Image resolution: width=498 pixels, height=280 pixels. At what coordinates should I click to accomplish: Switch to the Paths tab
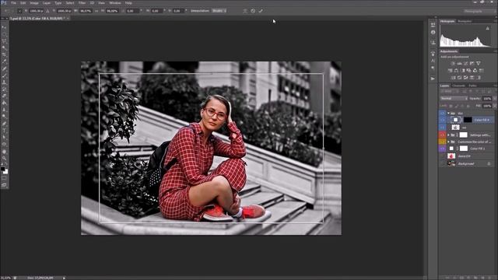click(472, 86)
